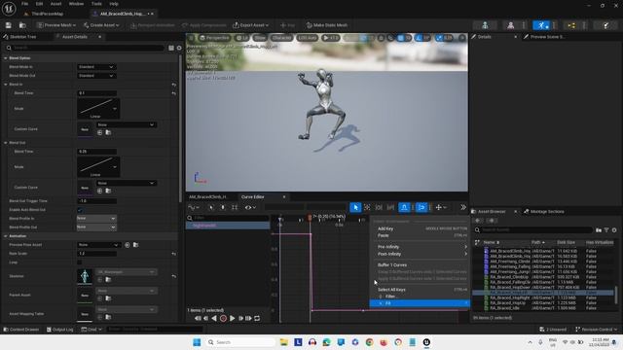The height and width of the screenshot is (350, 623).
Task: Collapse the Blend Option section
Action: tap(6, 58)
